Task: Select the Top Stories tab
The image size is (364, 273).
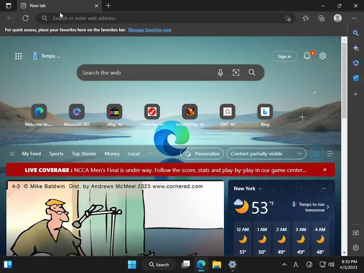Action: tap(84, 154)
